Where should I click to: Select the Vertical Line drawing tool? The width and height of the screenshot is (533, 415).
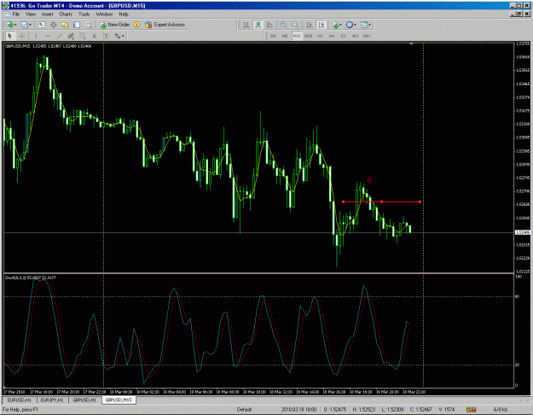click(36, 36)
